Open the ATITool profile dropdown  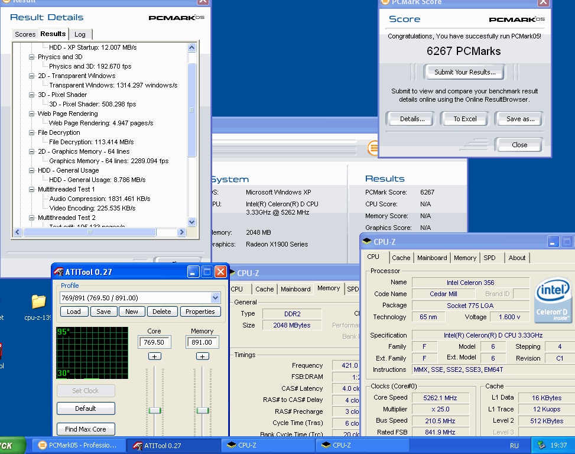click(215, 297)
